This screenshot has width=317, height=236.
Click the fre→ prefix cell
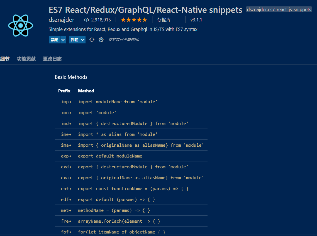[x=66, y=221]
